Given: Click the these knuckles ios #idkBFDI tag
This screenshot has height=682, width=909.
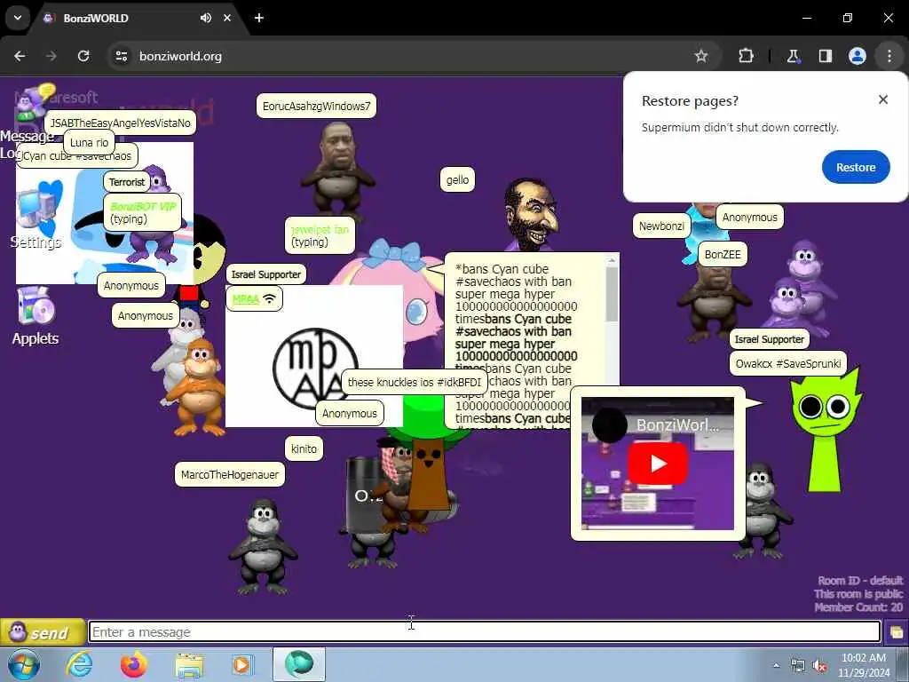Looking at the screenshot, I should pyautogui.click(x=415, y=382).
